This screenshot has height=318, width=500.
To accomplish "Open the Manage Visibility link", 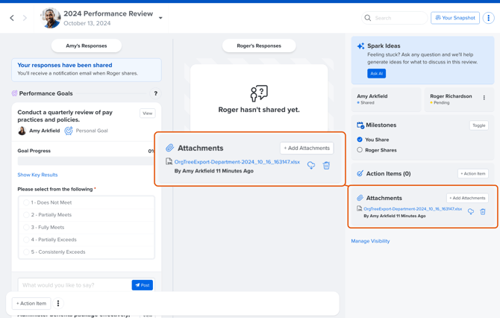I will point(370,241).
